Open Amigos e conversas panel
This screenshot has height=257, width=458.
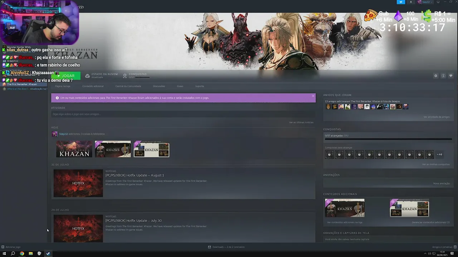pos(444,247)
